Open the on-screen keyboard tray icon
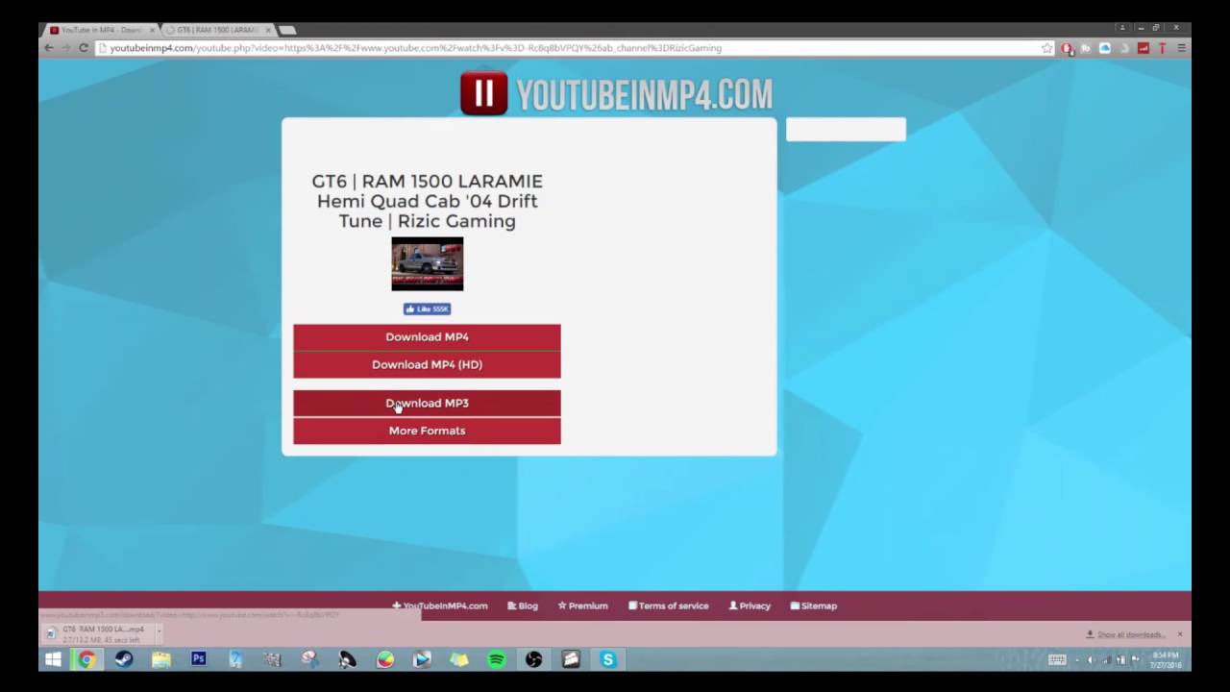 [1057, 659]
